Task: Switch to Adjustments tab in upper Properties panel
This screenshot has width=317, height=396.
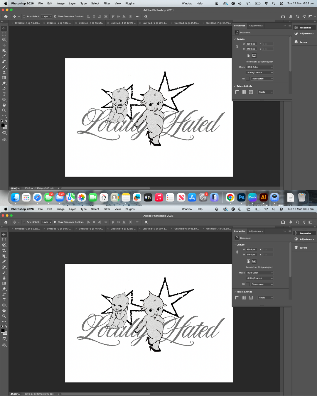Action: pyautogui.click(x=256, y=26)
